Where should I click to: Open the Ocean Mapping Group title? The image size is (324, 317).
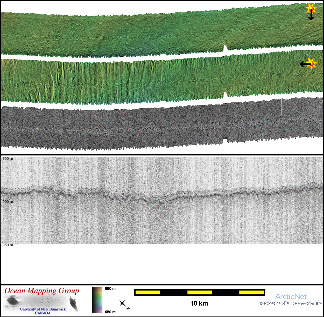click(x=42, y=291)
